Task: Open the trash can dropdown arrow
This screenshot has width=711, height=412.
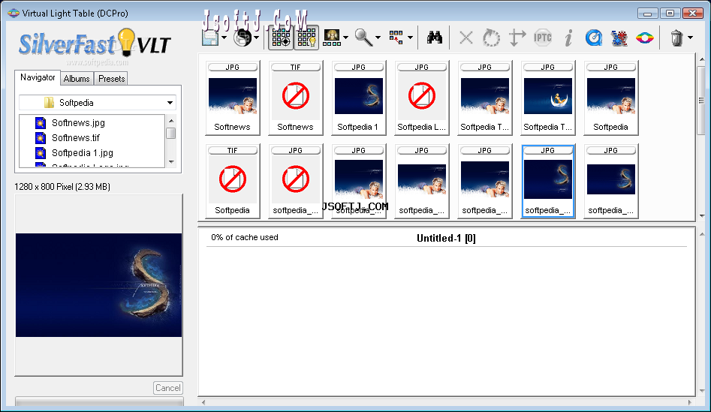Action: click(x=690, y=38)
